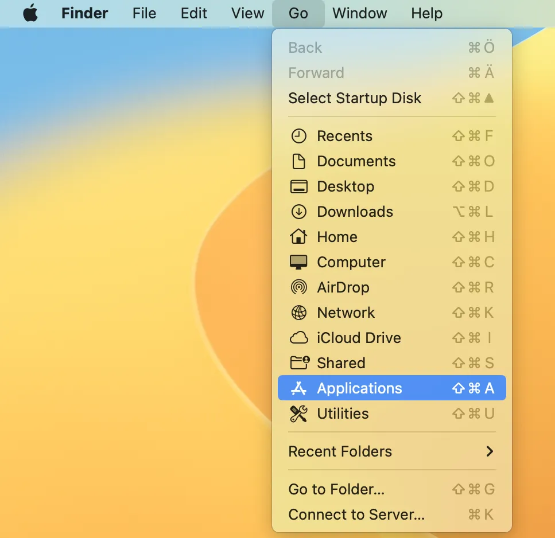
Task: Click the Home house icon
Action: coord(299,237)
